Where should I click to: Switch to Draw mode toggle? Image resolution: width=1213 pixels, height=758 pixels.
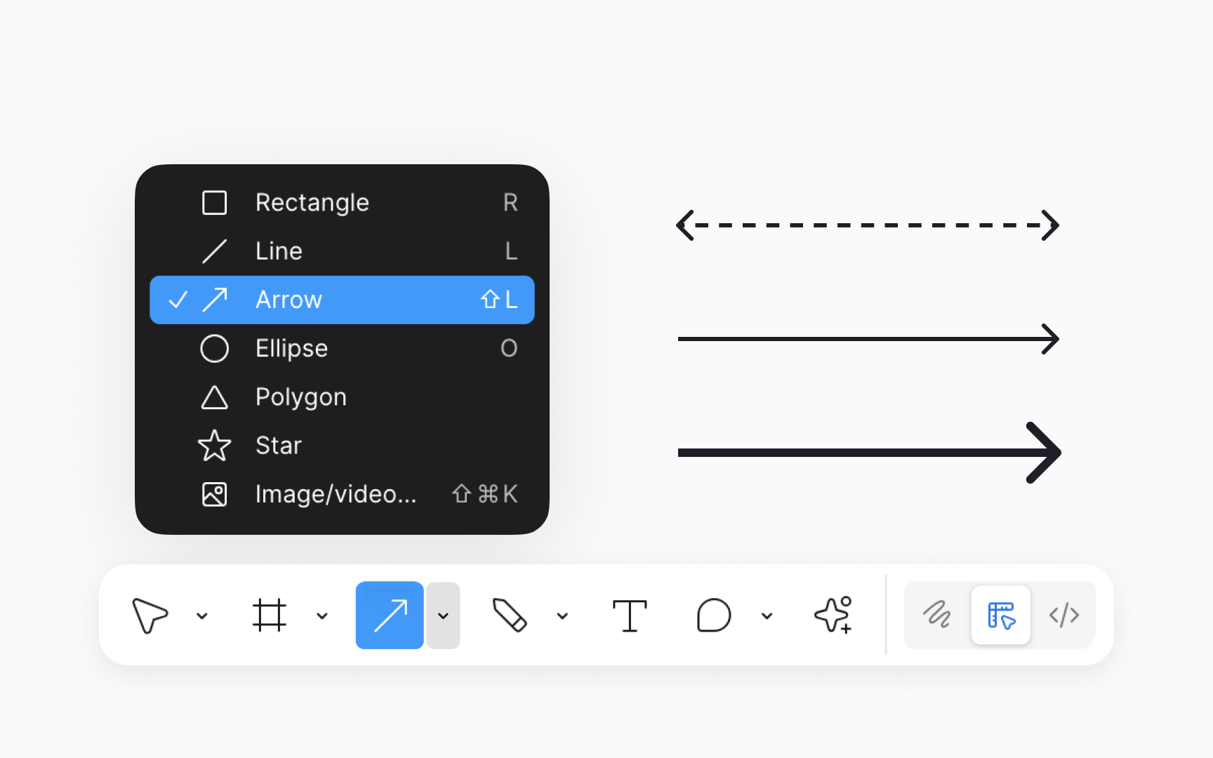click(x=937, y=615)
